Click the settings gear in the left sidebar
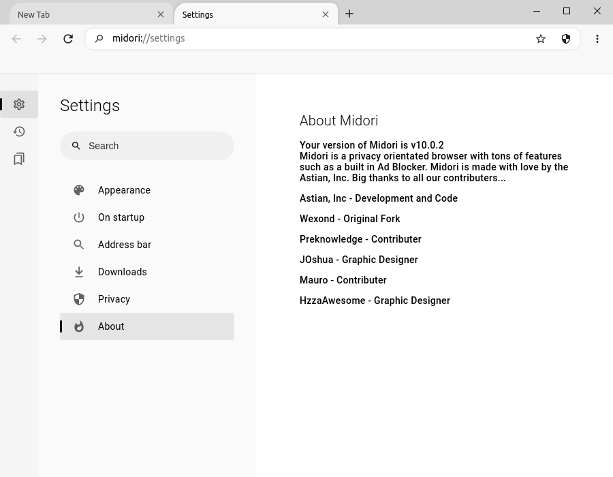 click(19, 104)
